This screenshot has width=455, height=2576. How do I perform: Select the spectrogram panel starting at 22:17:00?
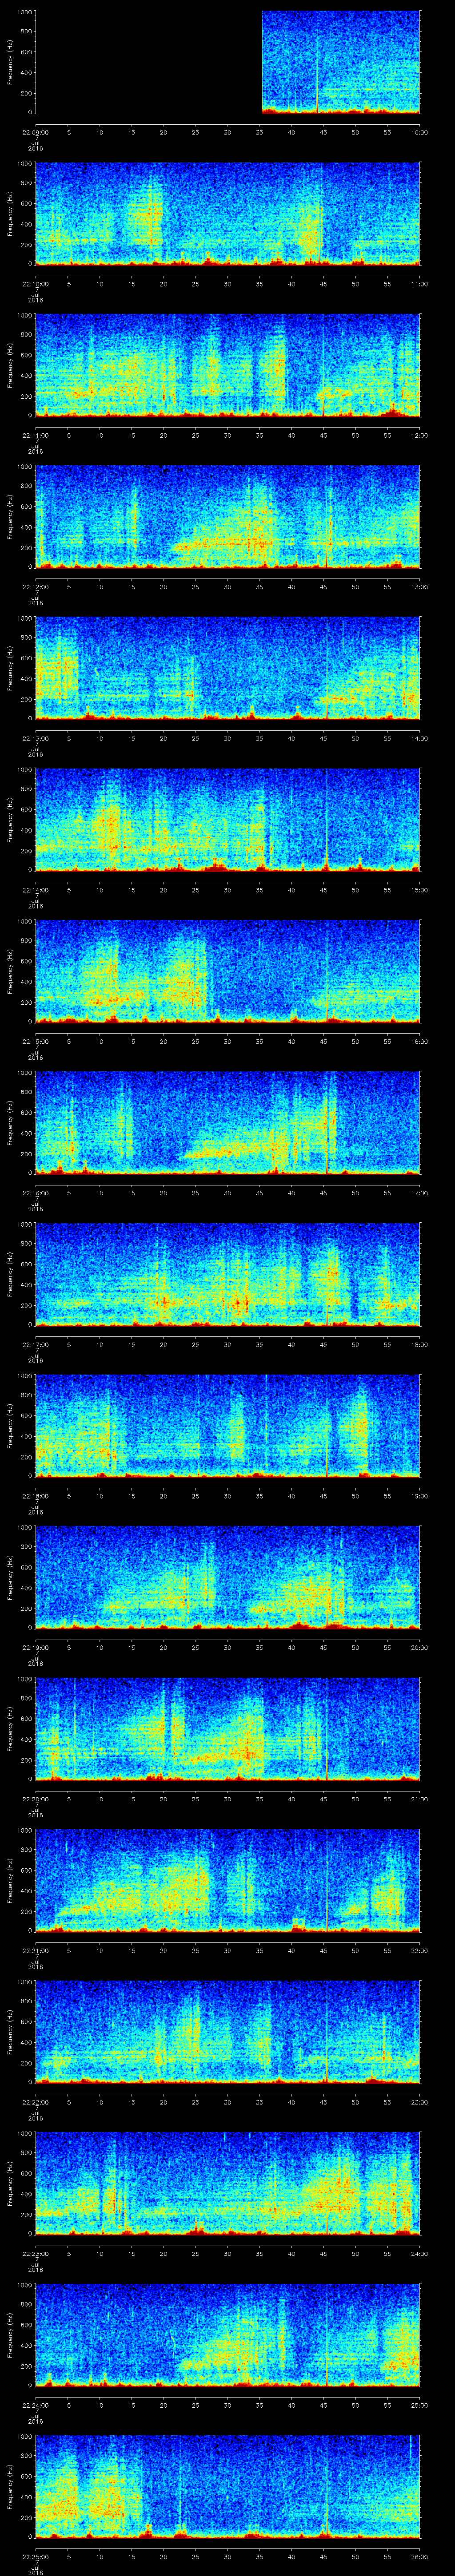(227, 1274)
